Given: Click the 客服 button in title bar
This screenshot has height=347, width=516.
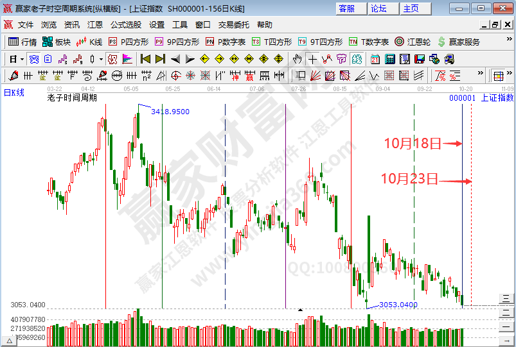Looking at the screenshot, I should tap(347, 8).
